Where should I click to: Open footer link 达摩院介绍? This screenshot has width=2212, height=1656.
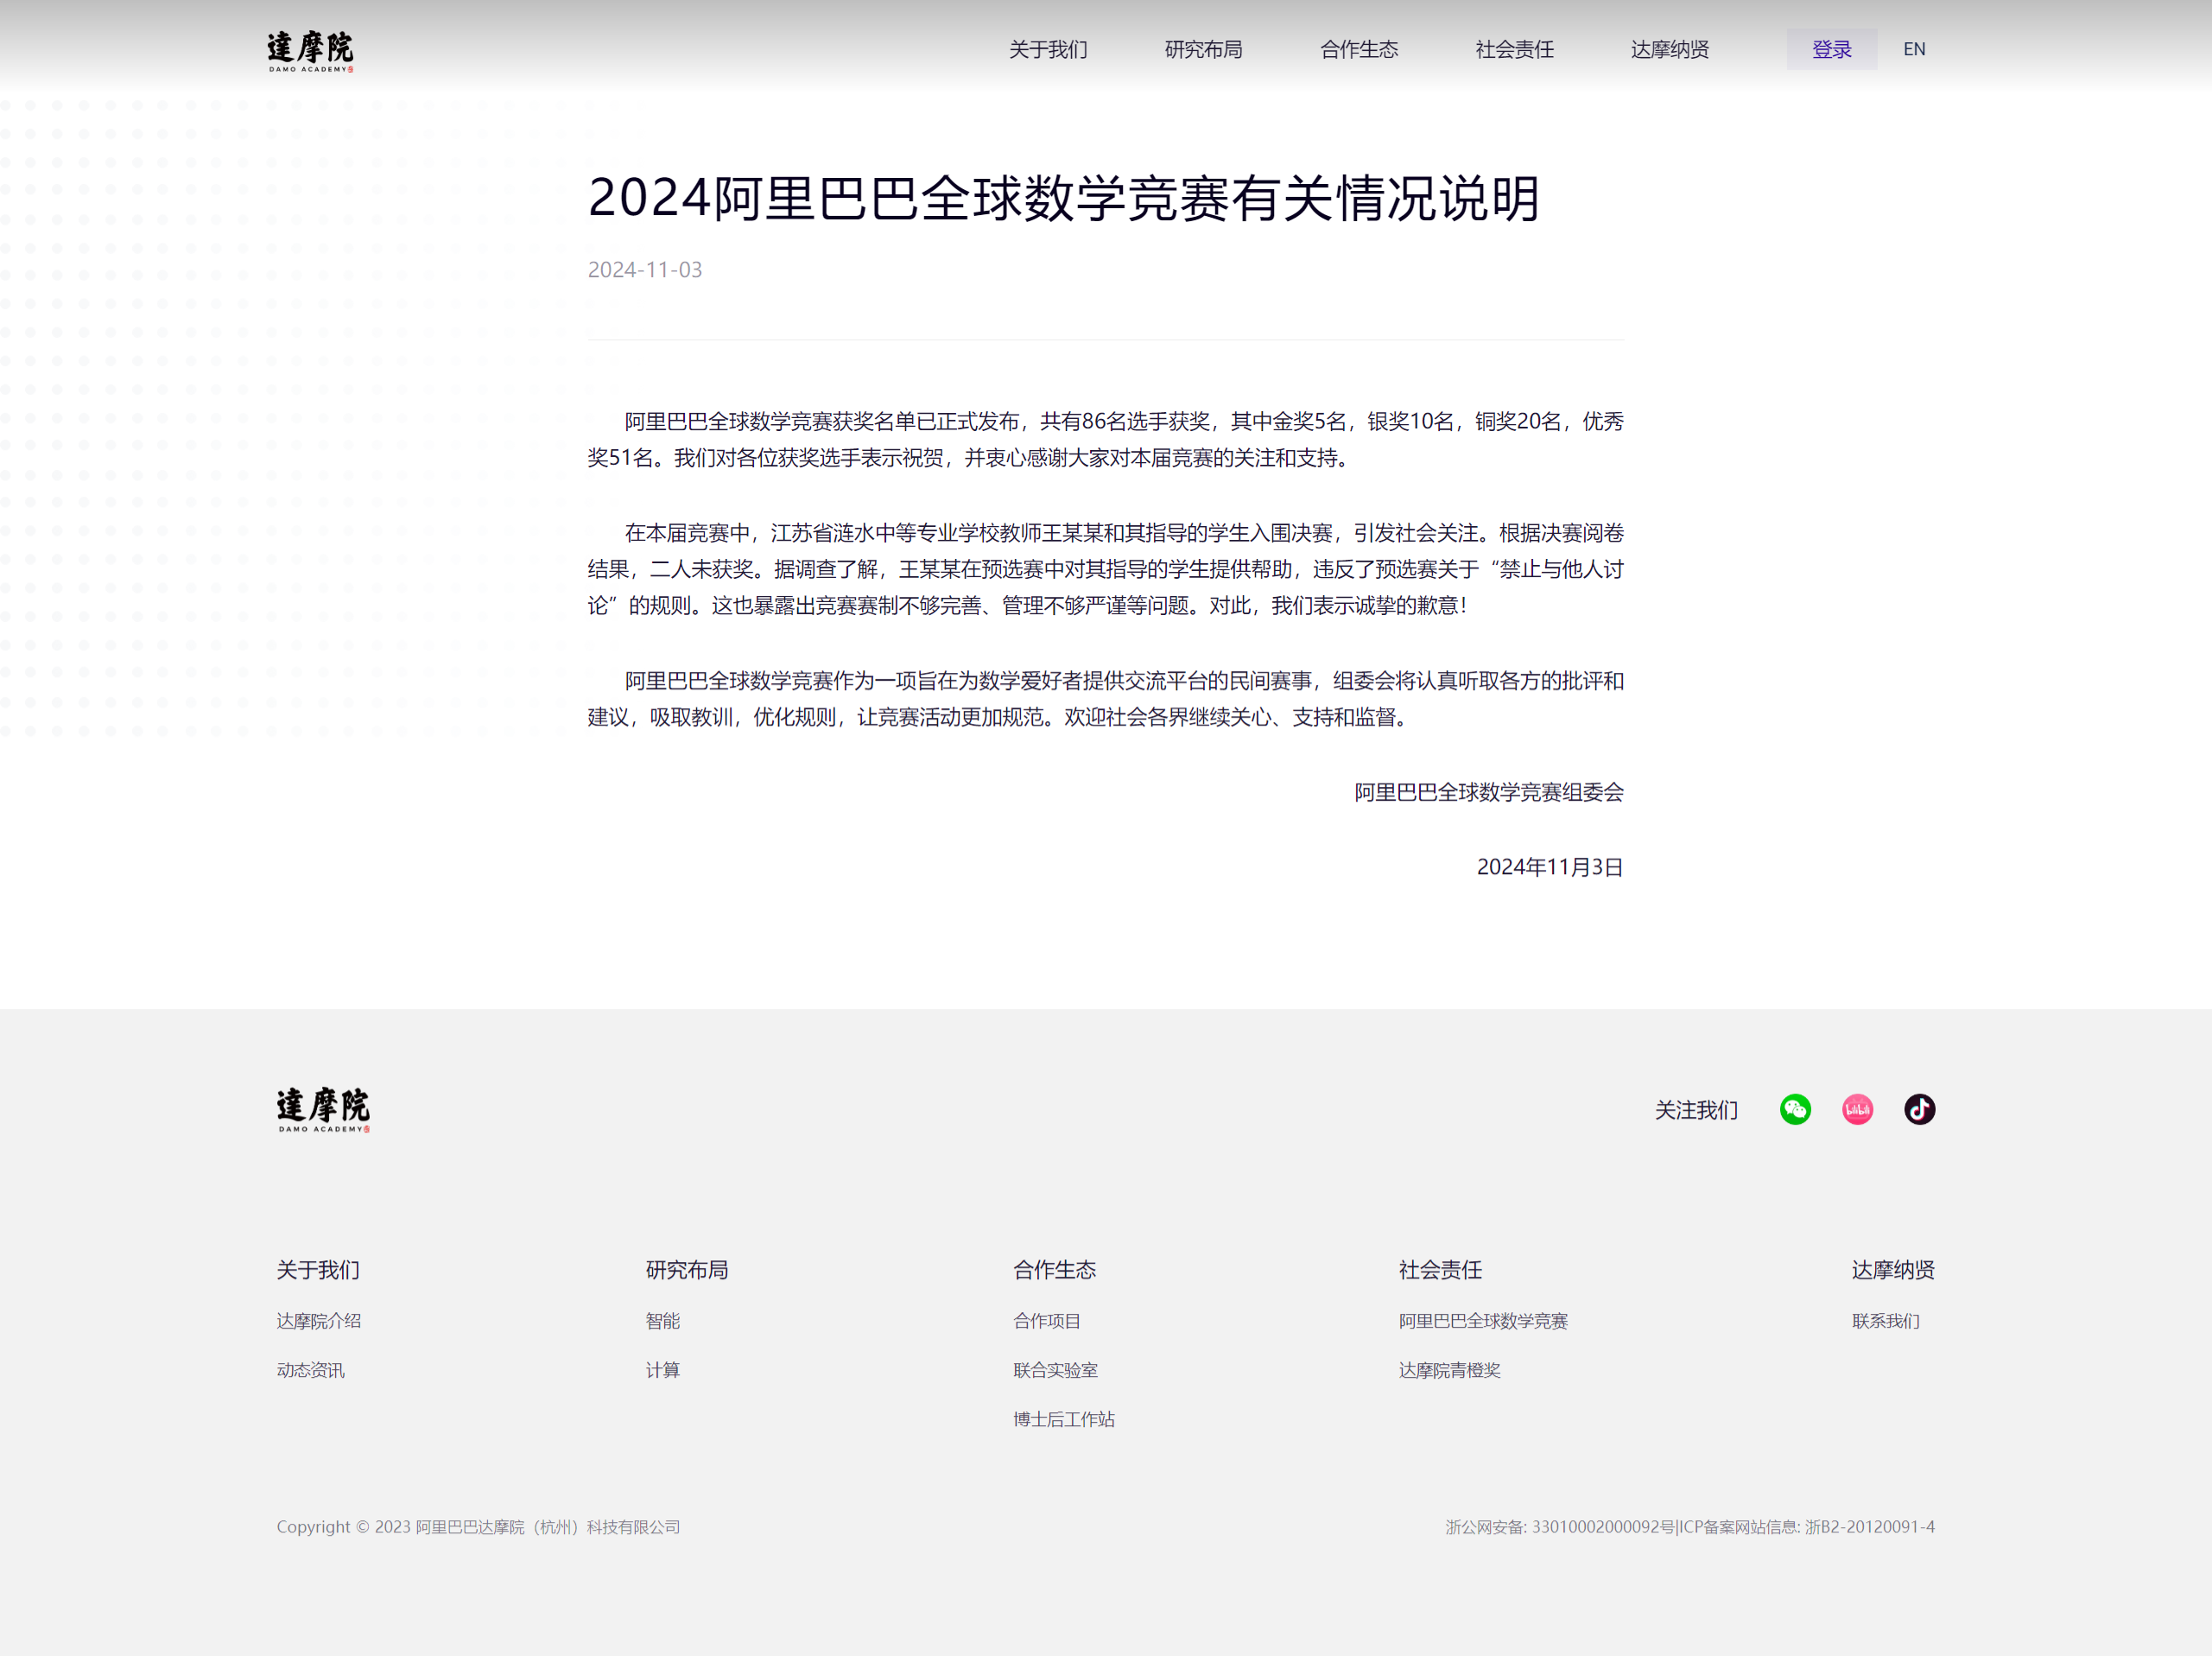[318, 1321]
